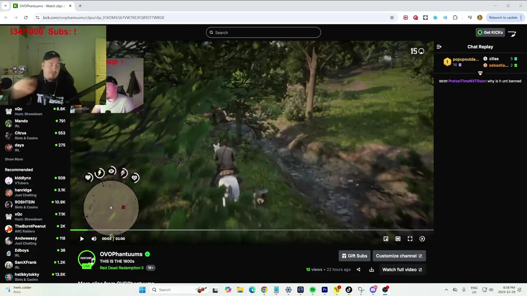527x296 pixels.
Task: Open Spotify from taskbar
Action: click(x=312, y=290)
